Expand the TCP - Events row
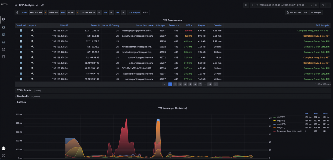 coord(24,90)
